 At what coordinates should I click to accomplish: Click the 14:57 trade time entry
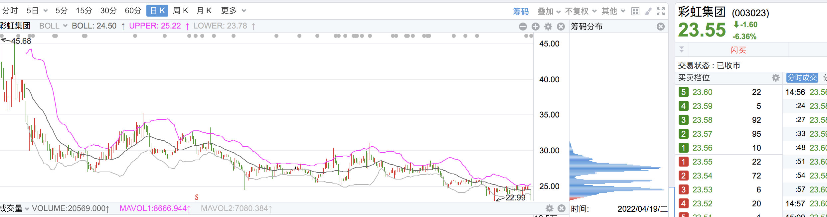point(795,203)
